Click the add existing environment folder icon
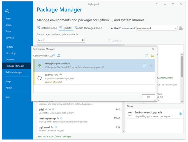188x142 pixels. pyautogui.click(x=152, y=56)
